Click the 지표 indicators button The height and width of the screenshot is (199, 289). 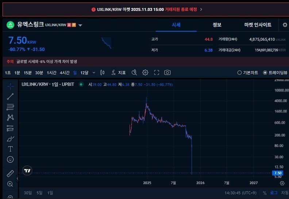118,72
